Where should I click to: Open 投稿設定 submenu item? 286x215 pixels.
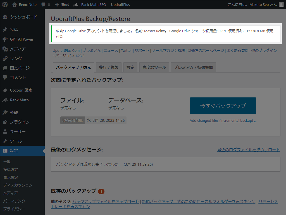(11, 169)
